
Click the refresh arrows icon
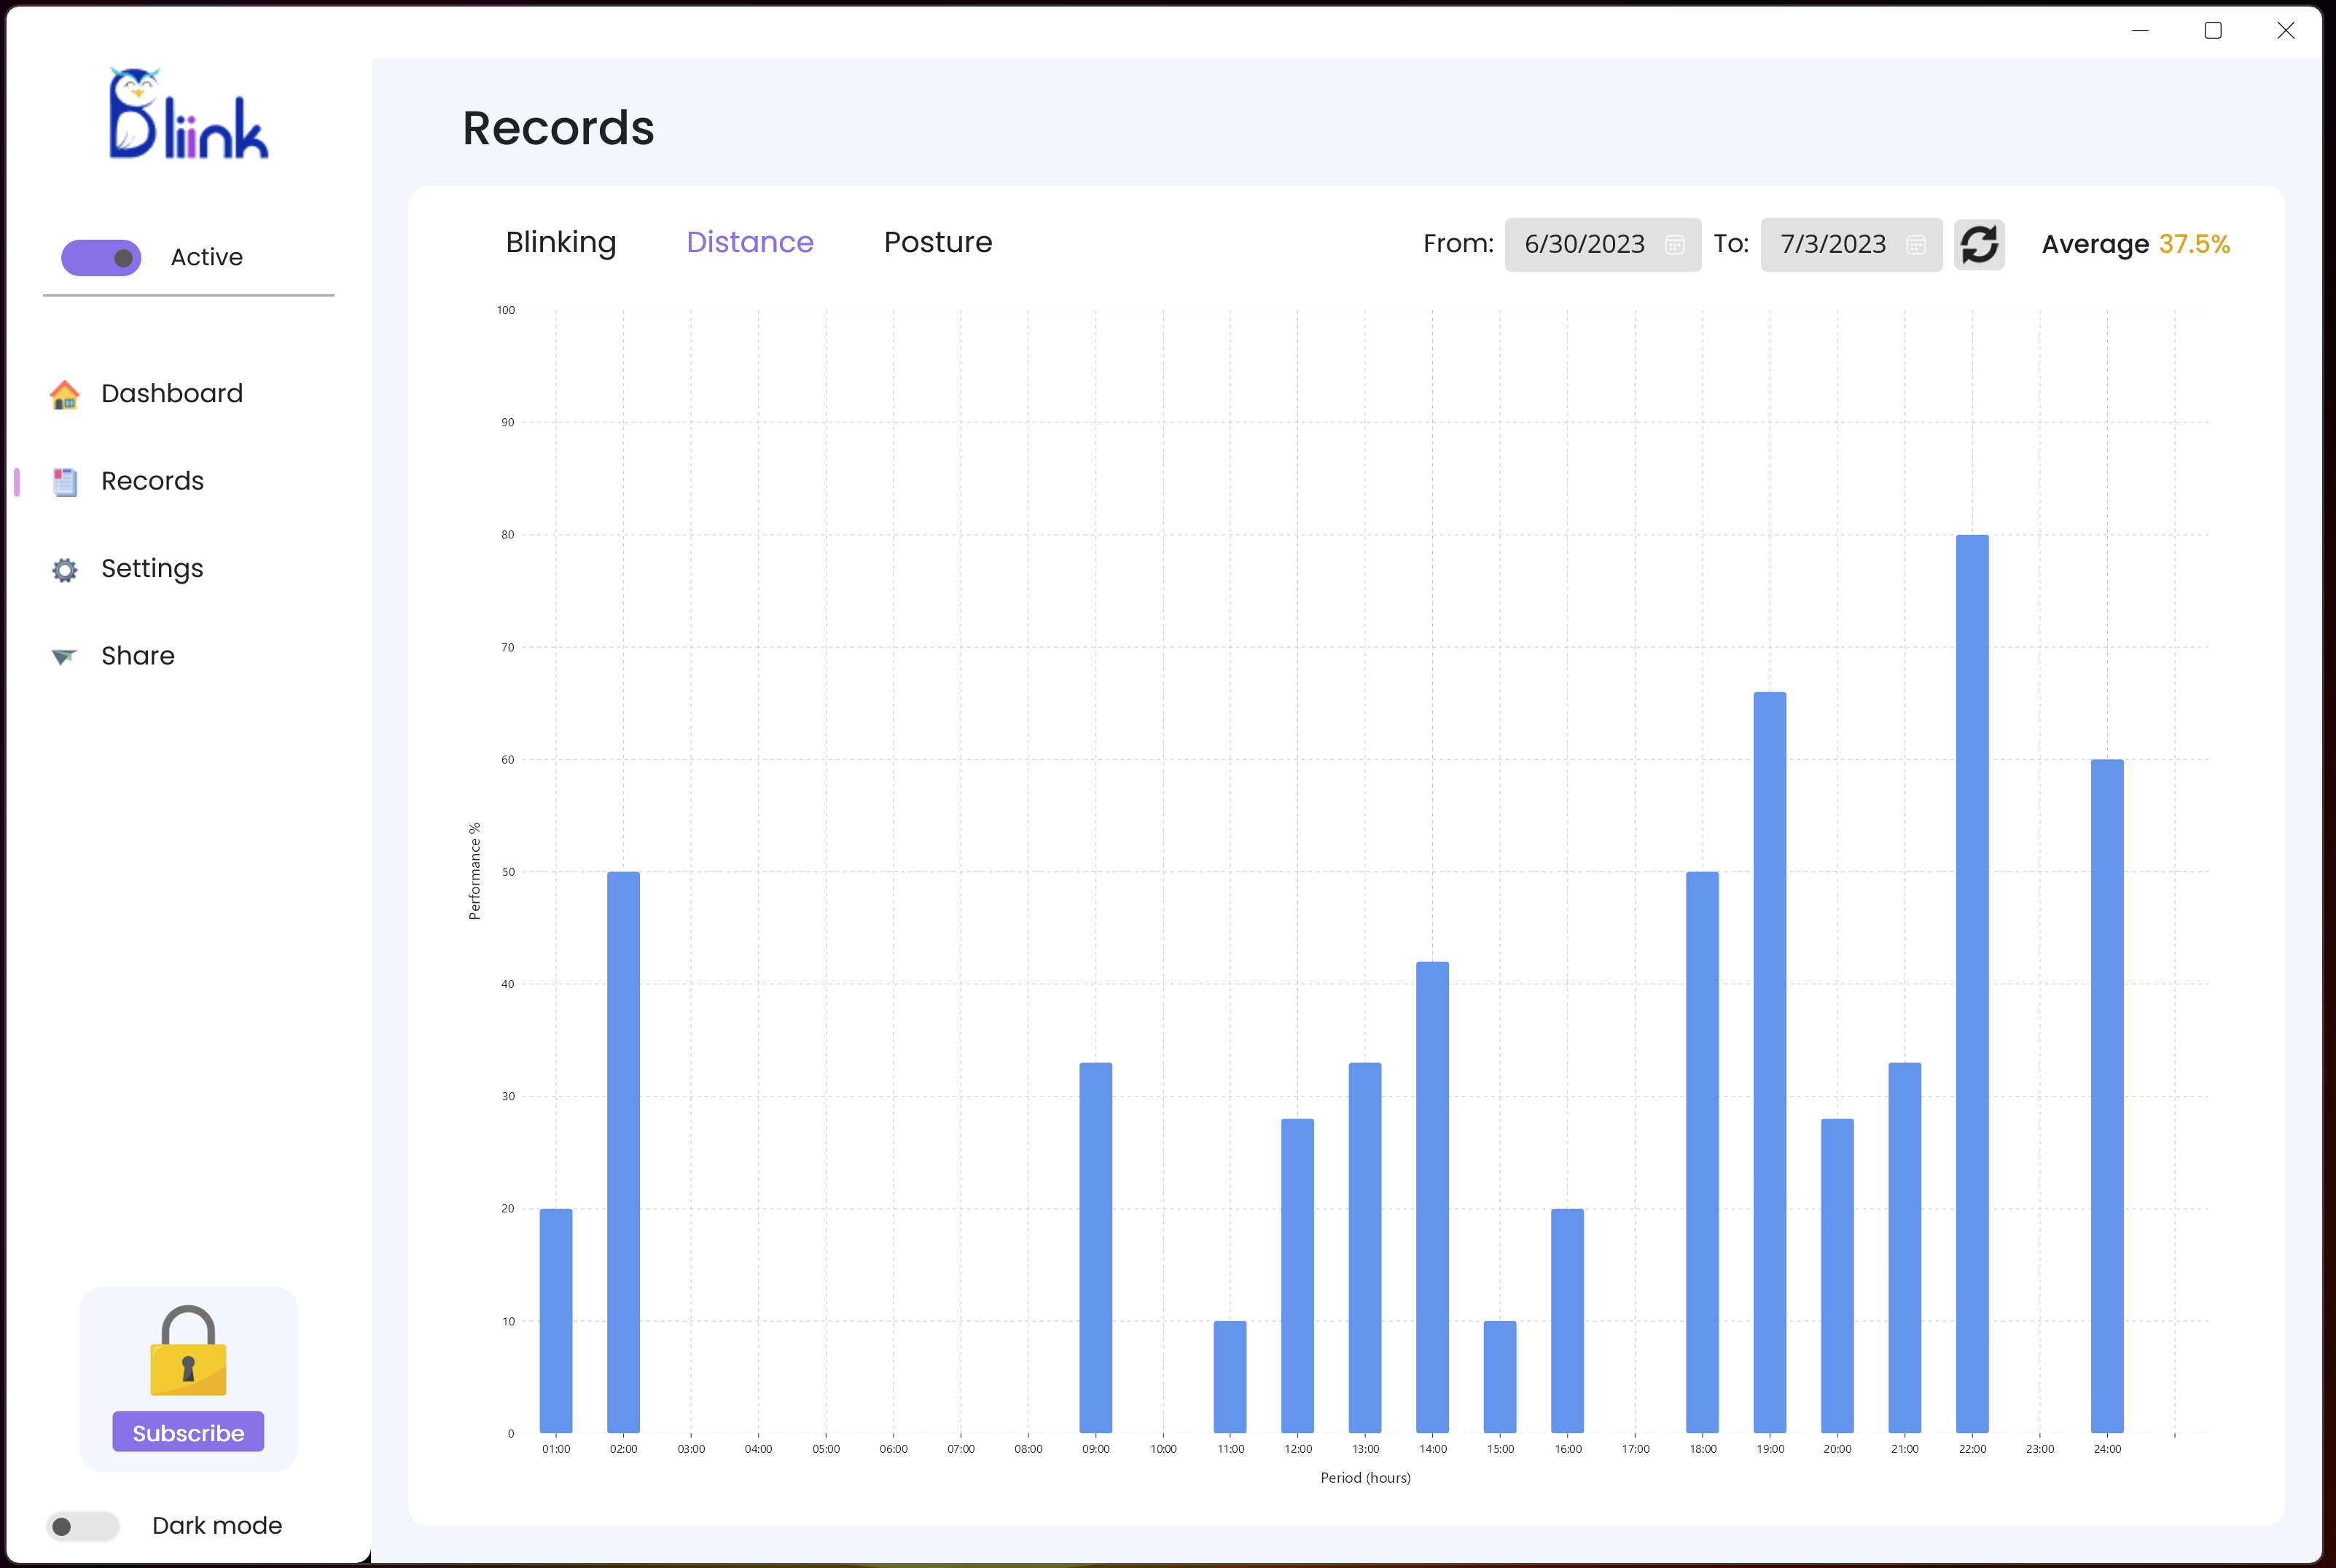pyautogui.click(x=1978, y=245)
